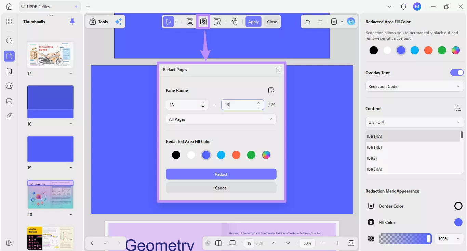Image resolution: width=467 pixels, height=251 pixels.
Task: Select the (b)(2) redaction code
Action: click(x=413, y=158)
